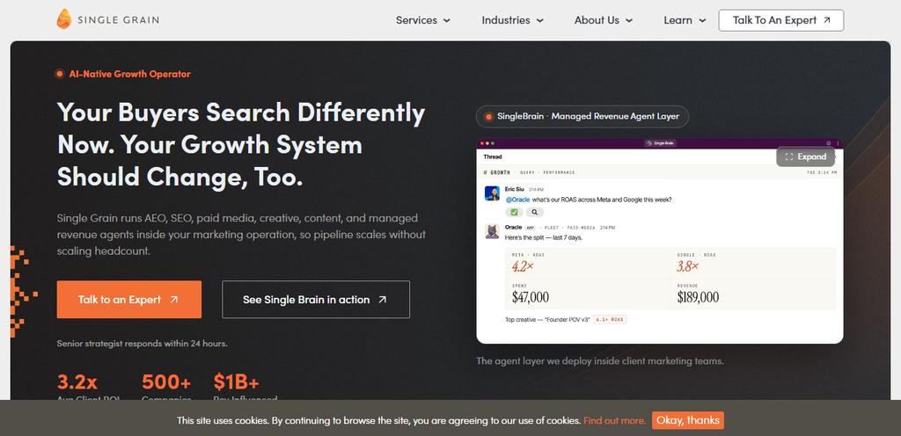Click arrow icon on See Single Brain button

[383, 300]
